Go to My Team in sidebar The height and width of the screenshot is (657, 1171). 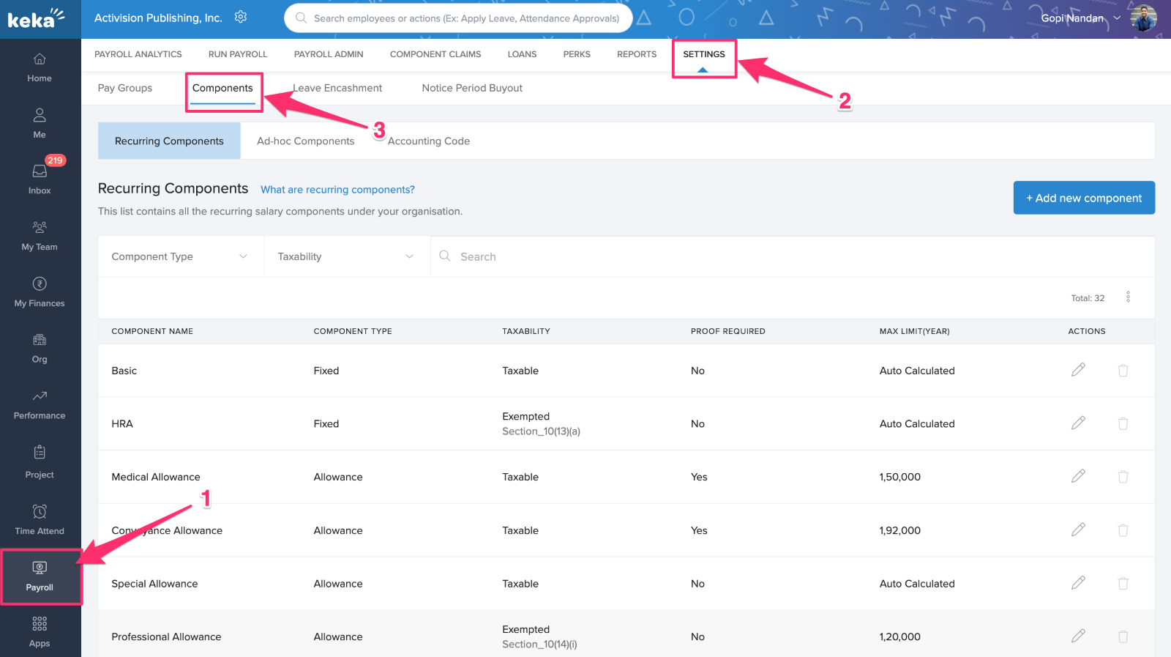(x=40, y=235)
